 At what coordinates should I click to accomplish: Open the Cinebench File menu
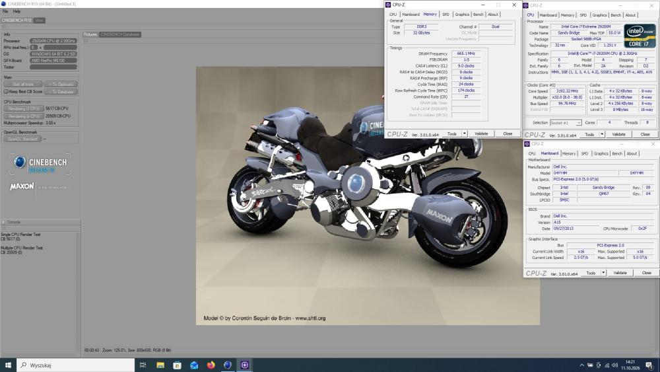tap(5, 11)
